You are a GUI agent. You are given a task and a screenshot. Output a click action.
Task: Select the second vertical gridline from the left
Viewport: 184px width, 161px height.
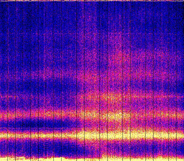(15, 80)
